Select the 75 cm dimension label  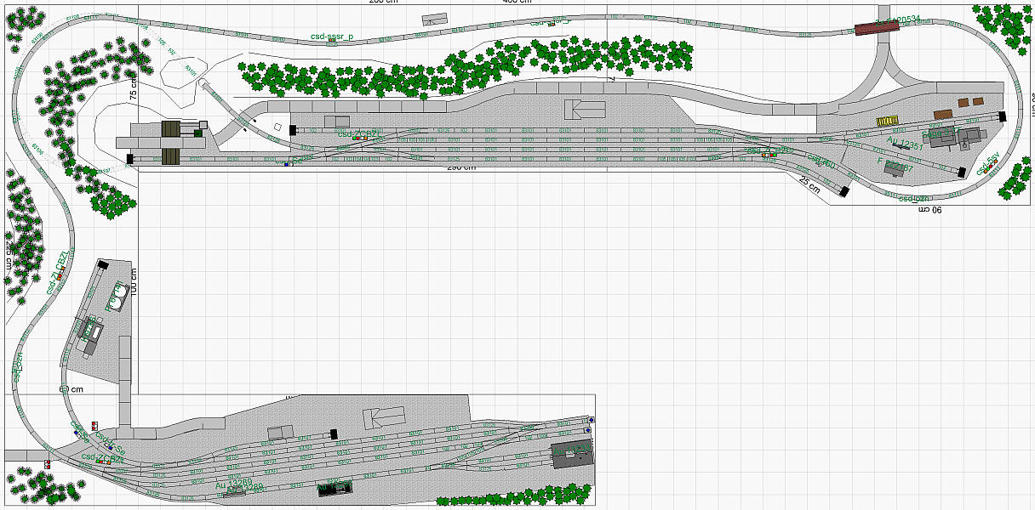click(134, 90)
